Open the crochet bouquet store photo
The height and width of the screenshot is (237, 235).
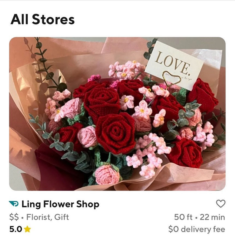pyautogui.click(x=117, y=114)
